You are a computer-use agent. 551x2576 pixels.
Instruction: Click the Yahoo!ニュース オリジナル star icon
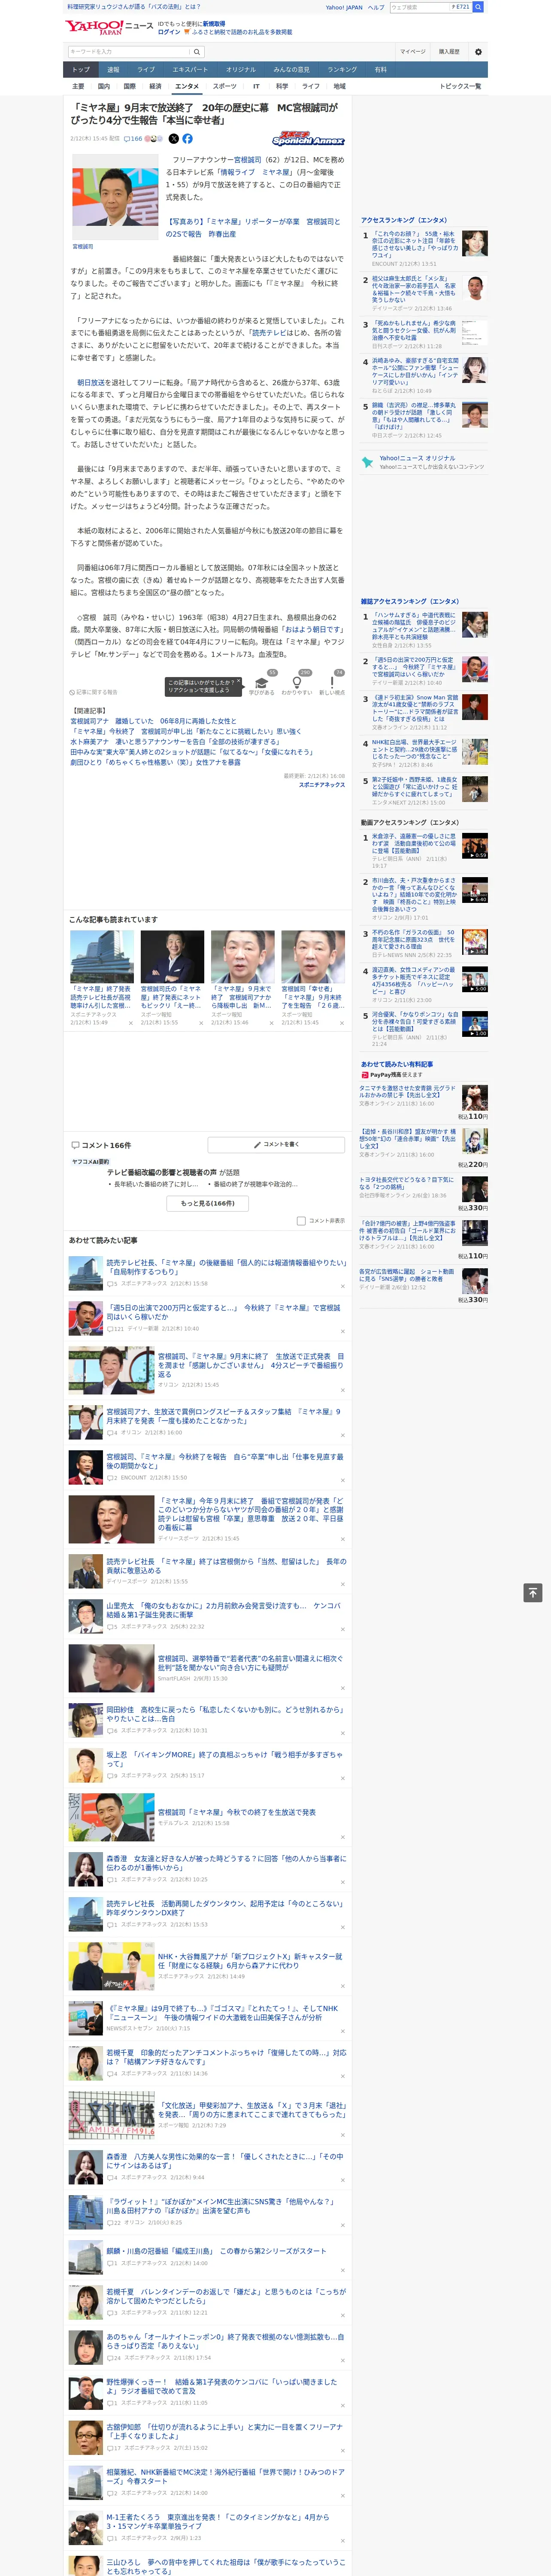[368, 463]
